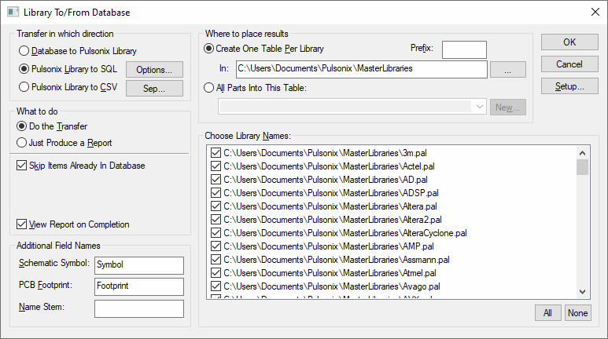Uncheck the Atmel.pal library entry

click(x=216, y=273)
